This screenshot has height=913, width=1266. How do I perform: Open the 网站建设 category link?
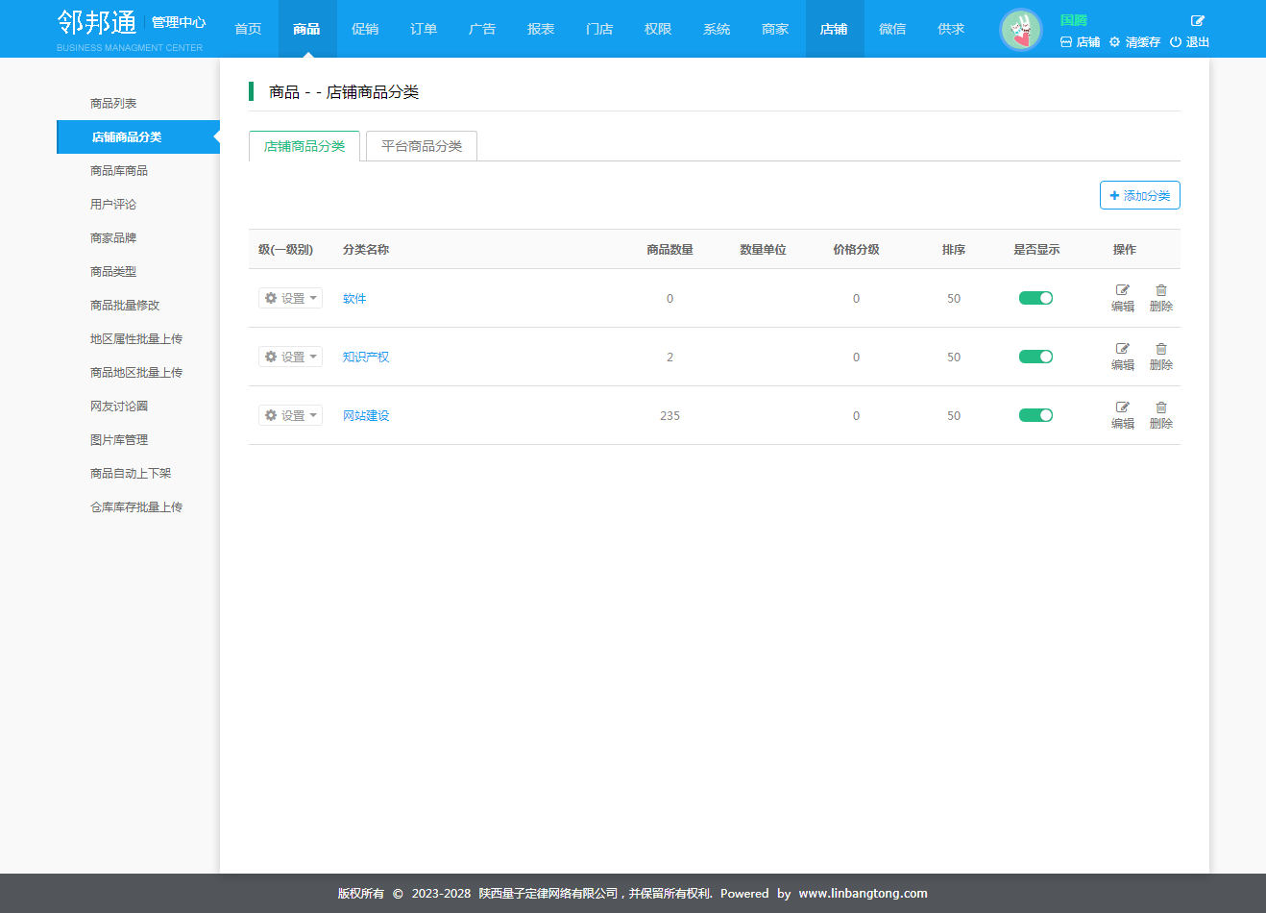(x=366, y=415)
